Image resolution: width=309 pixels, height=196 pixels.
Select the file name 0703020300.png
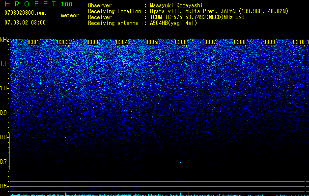[25, 13]
